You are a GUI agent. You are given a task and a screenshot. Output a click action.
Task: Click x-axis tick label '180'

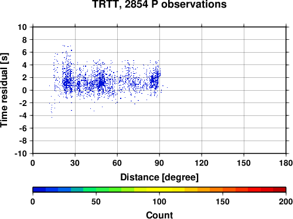pyautogui.click(x=286, y=163)
